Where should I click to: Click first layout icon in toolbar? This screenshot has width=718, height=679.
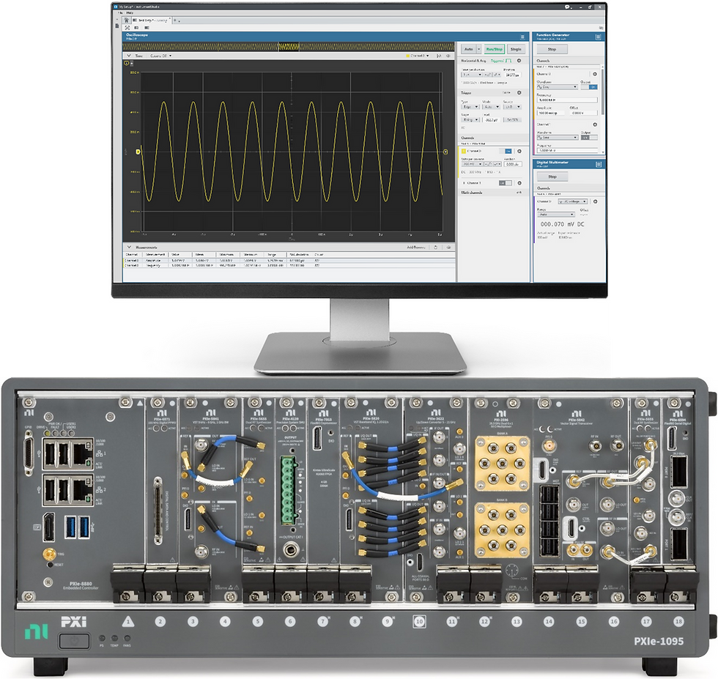click(x=127, y=28)
